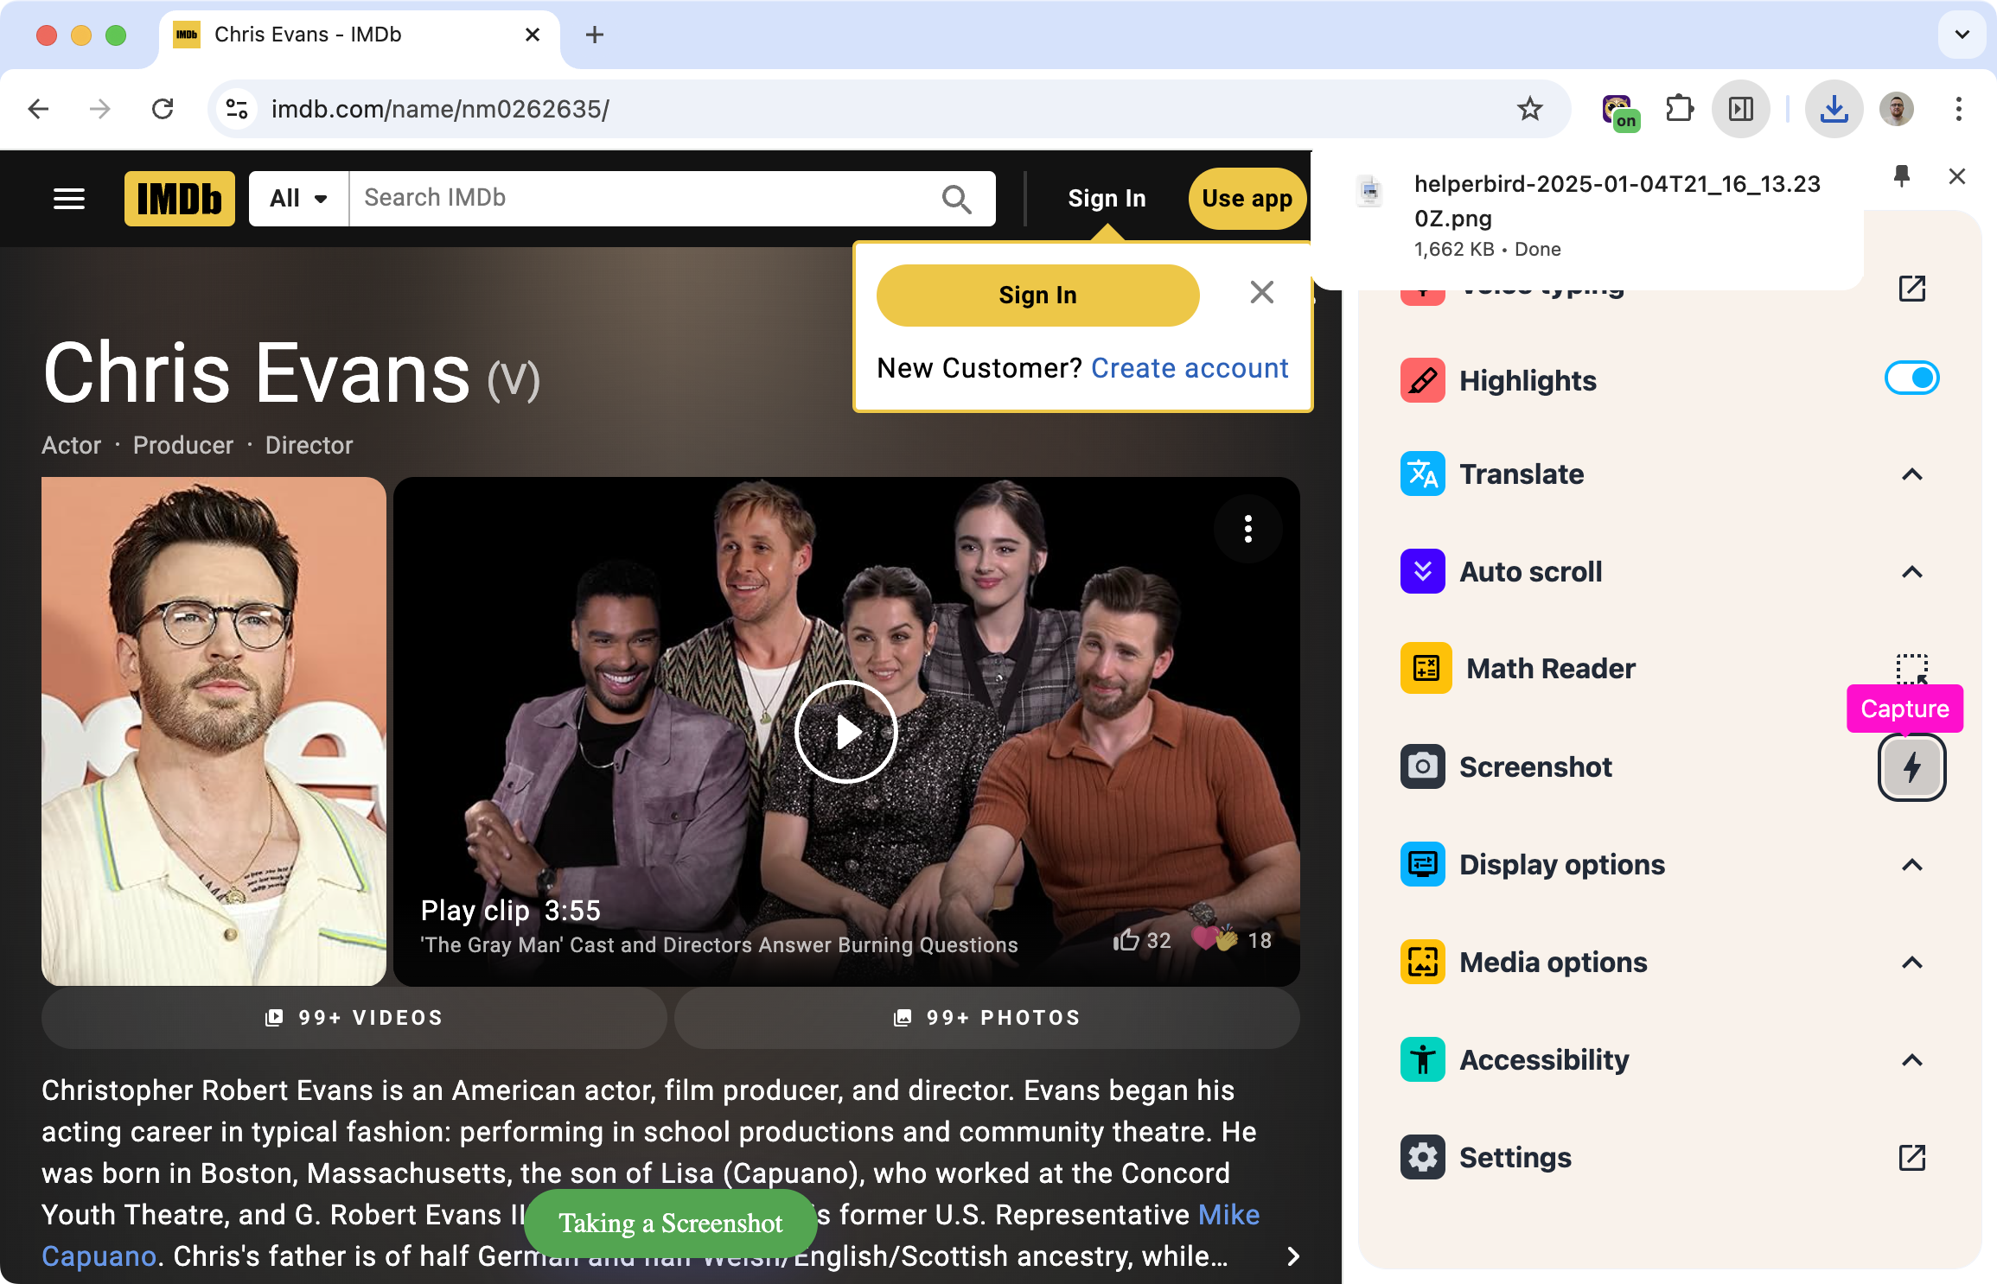
Task: Open the helperbird Settings page
Action: [x=1914, y=1158]
